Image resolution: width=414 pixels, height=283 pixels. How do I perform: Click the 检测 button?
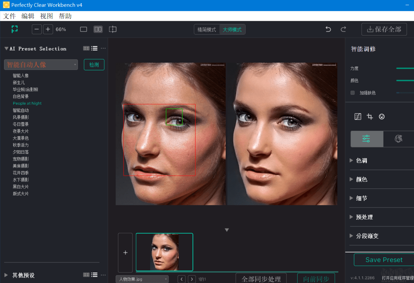(94, 65)
